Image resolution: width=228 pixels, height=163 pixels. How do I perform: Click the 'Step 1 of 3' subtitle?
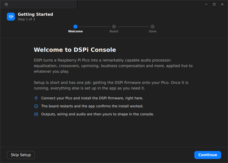tap(26, 19)
